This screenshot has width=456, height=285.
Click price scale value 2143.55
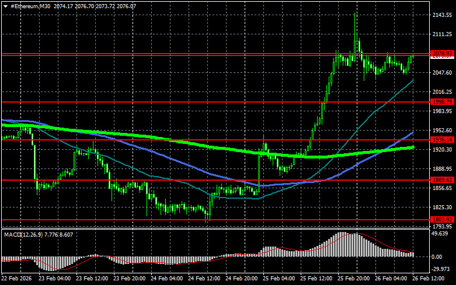click(442, 15)
